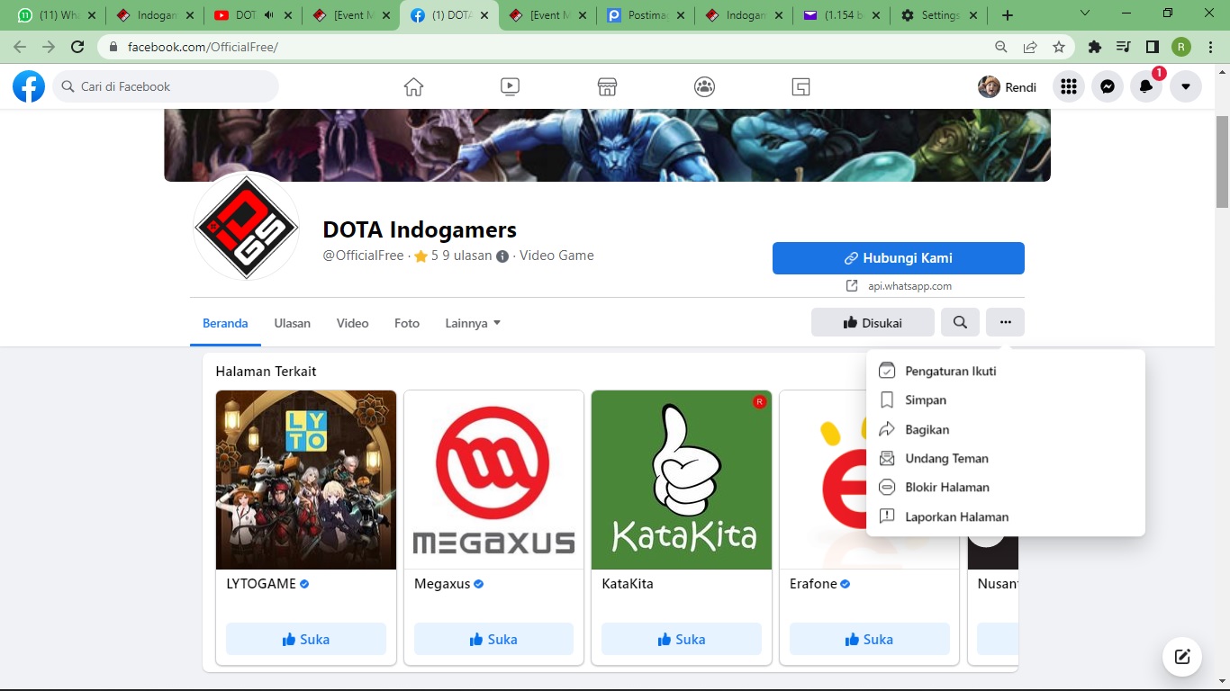Like the Erafone page with Suka
Image resolution: width=1230 pixels, height=691 pixels.
point(870,639)
